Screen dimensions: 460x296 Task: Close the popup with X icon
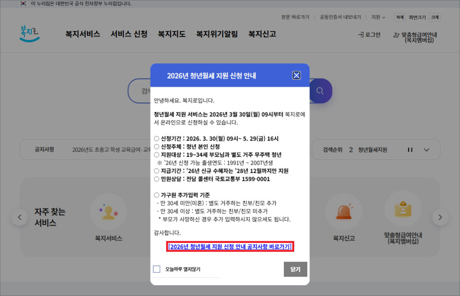click(x=296, y=75)
